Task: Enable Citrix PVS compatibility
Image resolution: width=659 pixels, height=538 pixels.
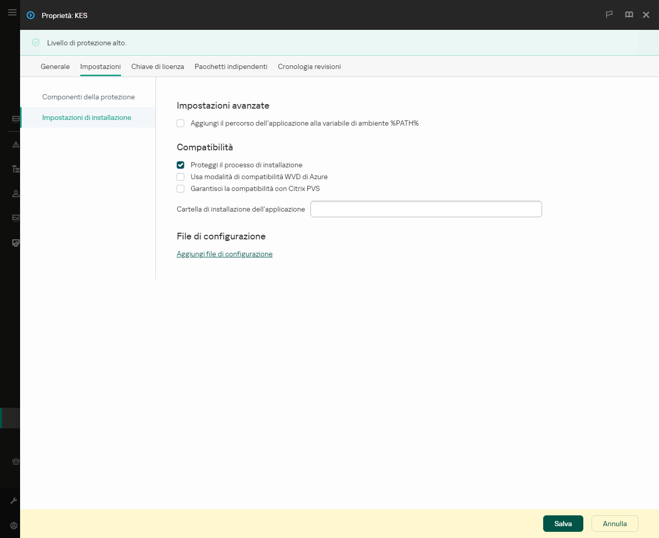Action: point(180,188)
